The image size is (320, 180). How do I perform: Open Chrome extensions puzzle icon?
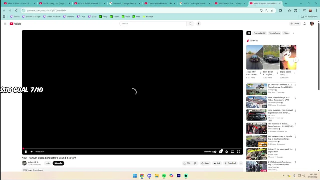click(280, 10)
